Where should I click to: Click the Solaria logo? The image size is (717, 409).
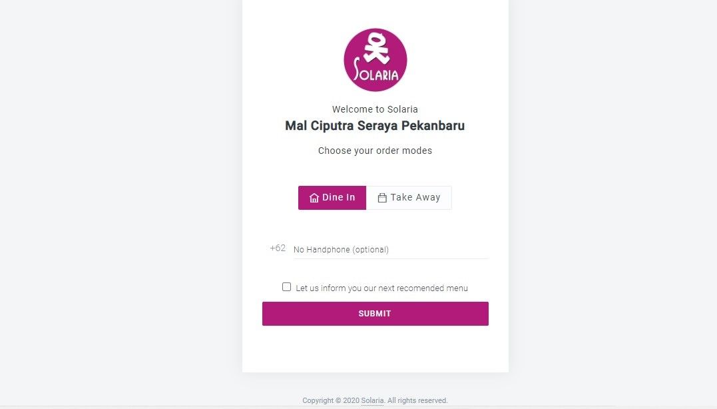pos(375,59)
